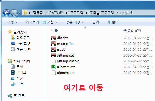Screen dimensions: 155x101
Task: Open 음악 library
Action: click(x=20, y=84)
